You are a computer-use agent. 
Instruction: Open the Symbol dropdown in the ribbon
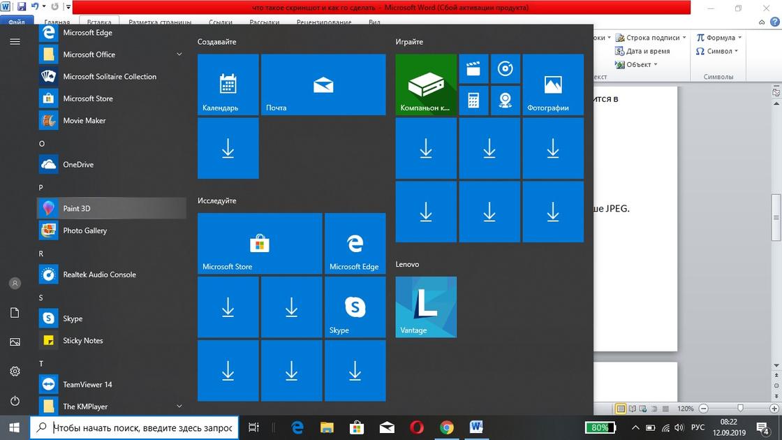click(718, 51)
